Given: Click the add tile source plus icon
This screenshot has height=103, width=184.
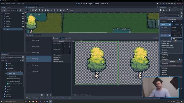Looking at the screenshot, I should tap(45, 95).
